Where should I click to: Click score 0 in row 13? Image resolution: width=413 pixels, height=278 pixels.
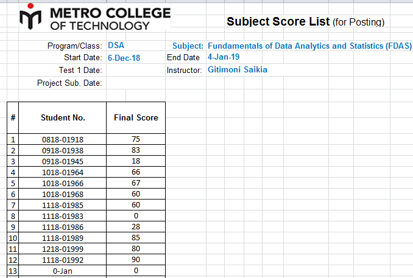(136, 271)
